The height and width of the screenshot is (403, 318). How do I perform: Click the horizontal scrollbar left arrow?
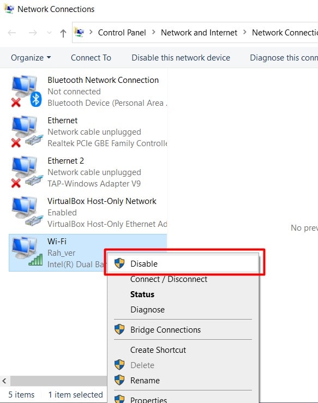point(4,381)
